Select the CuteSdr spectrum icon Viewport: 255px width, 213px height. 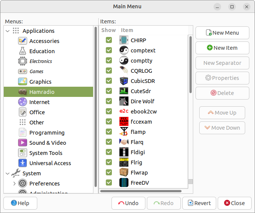point(124,91)
